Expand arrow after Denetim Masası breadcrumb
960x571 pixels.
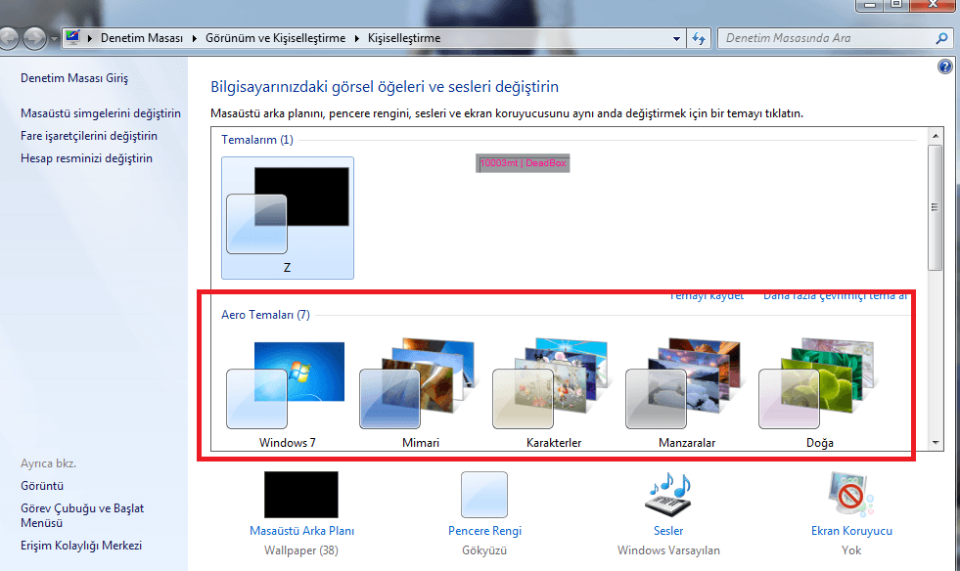coord(194,38)
